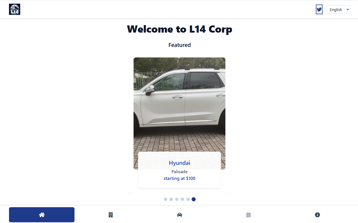
Task: Open the Twitter icon link
Action: [x=319, y=9]
